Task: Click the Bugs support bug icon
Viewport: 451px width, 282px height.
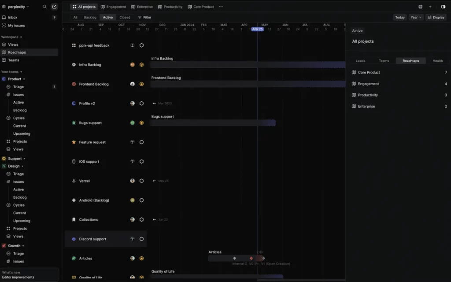Action: (74, 123)
